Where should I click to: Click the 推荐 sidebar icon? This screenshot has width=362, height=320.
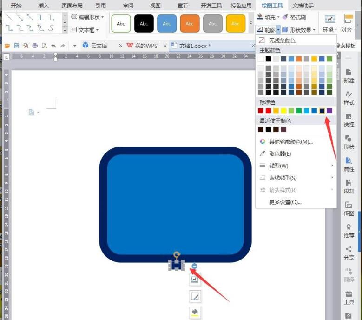(349, 231)
